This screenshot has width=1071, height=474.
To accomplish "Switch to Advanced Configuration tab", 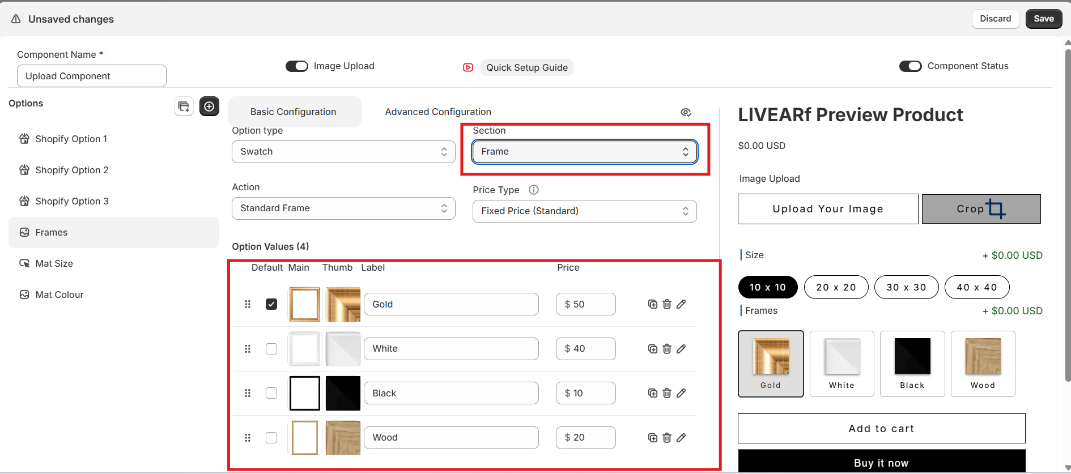I will (438, 112).
